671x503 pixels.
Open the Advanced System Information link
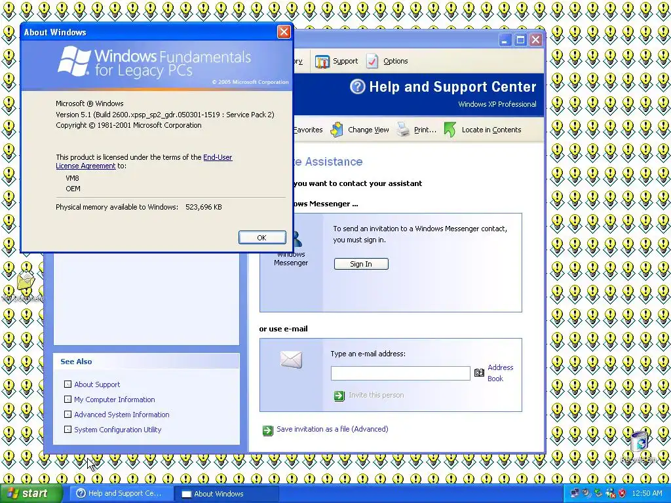click(x=121, y=415)
